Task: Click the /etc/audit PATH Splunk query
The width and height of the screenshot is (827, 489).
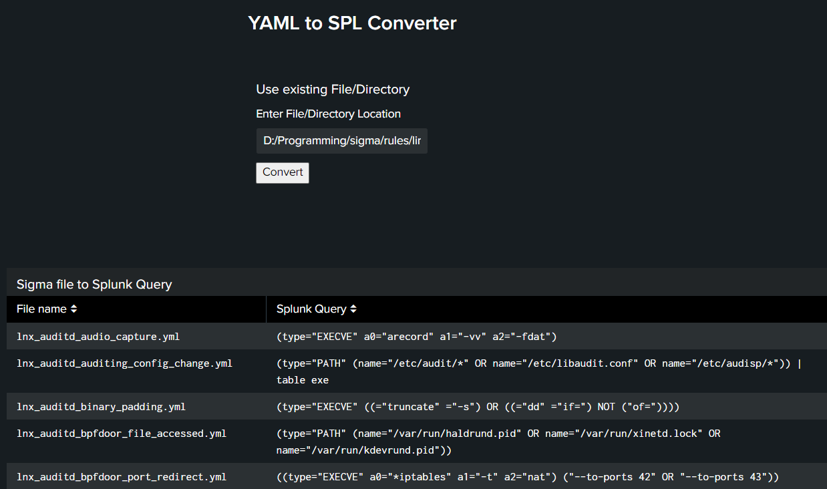Action: point(538,371)
